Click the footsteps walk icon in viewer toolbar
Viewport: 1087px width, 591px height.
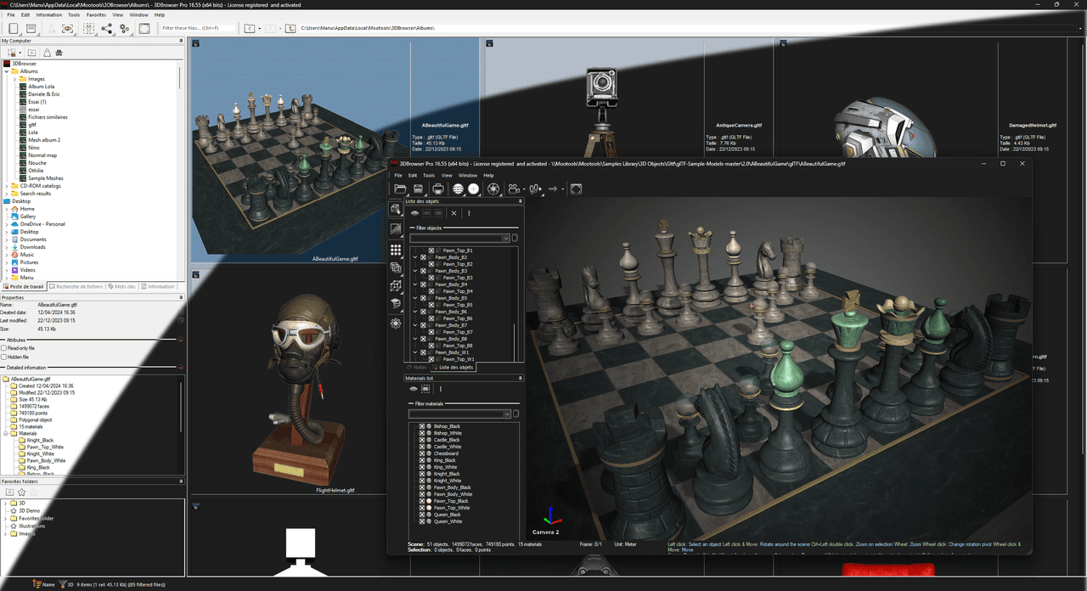534,189
